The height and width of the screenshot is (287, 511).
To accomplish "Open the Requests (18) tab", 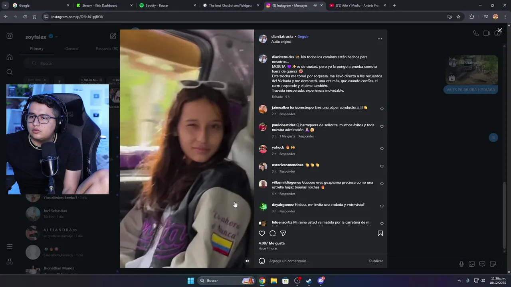I will pyautogui.click(x=107, y=49).
